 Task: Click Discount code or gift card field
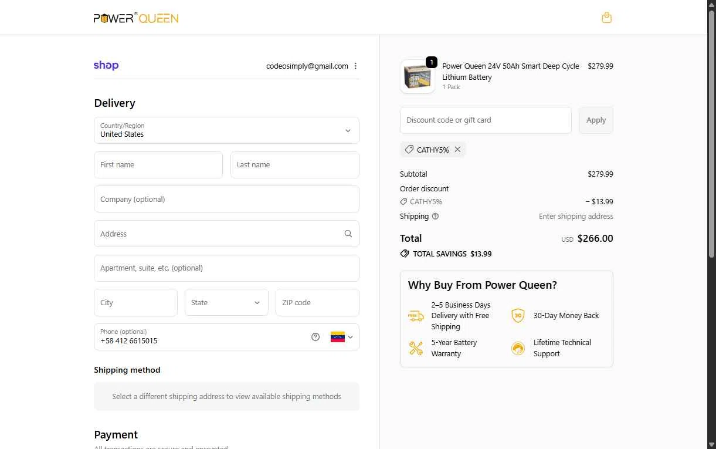click(486, 120)
